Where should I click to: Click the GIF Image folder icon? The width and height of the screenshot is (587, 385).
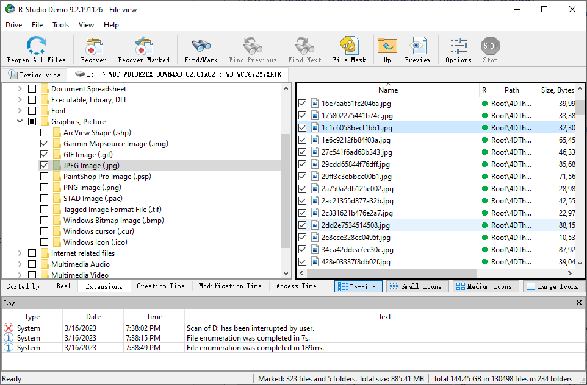point(57,154)
